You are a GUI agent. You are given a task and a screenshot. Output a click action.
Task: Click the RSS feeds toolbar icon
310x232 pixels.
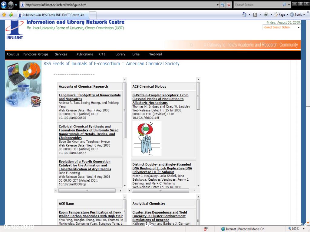pos(255,14)
